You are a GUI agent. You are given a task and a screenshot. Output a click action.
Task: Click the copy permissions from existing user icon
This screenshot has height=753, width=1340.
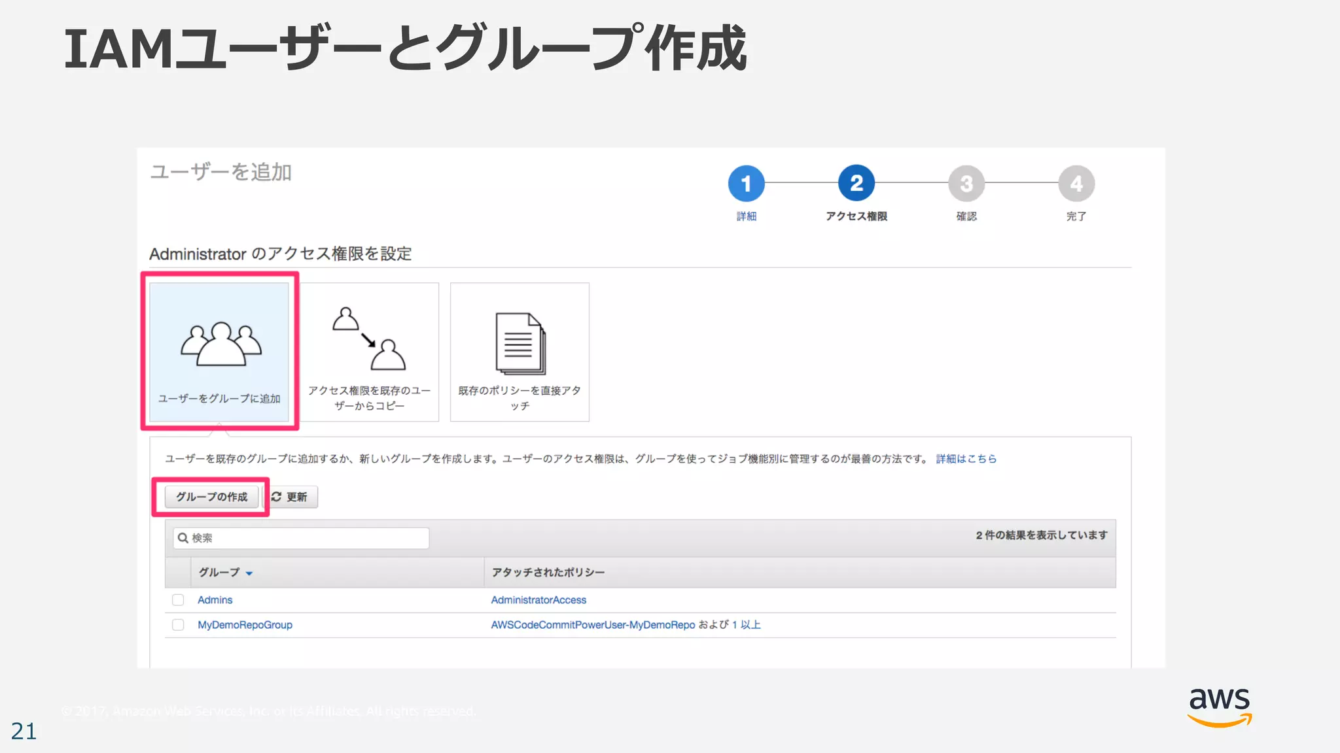click(369, 339)
